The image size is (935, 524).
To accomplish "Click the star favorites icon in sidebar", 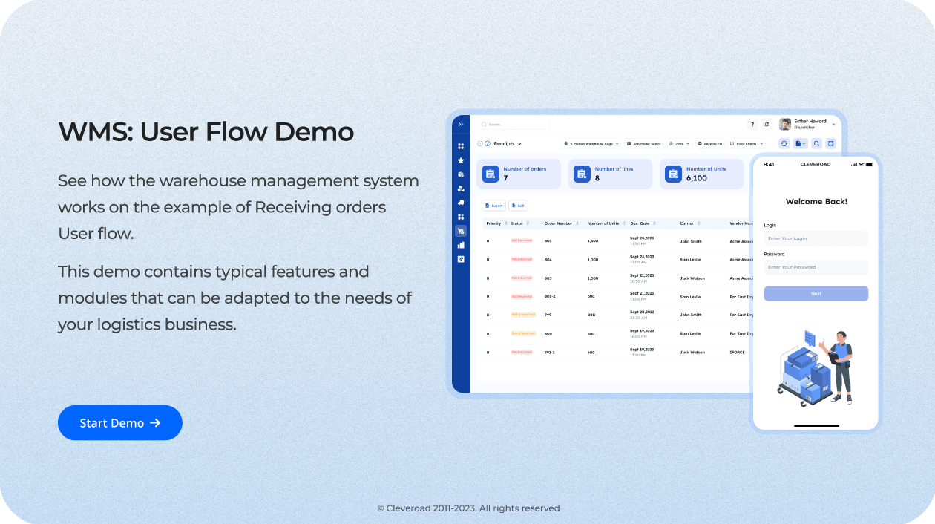I will click(x=461, y=160).
